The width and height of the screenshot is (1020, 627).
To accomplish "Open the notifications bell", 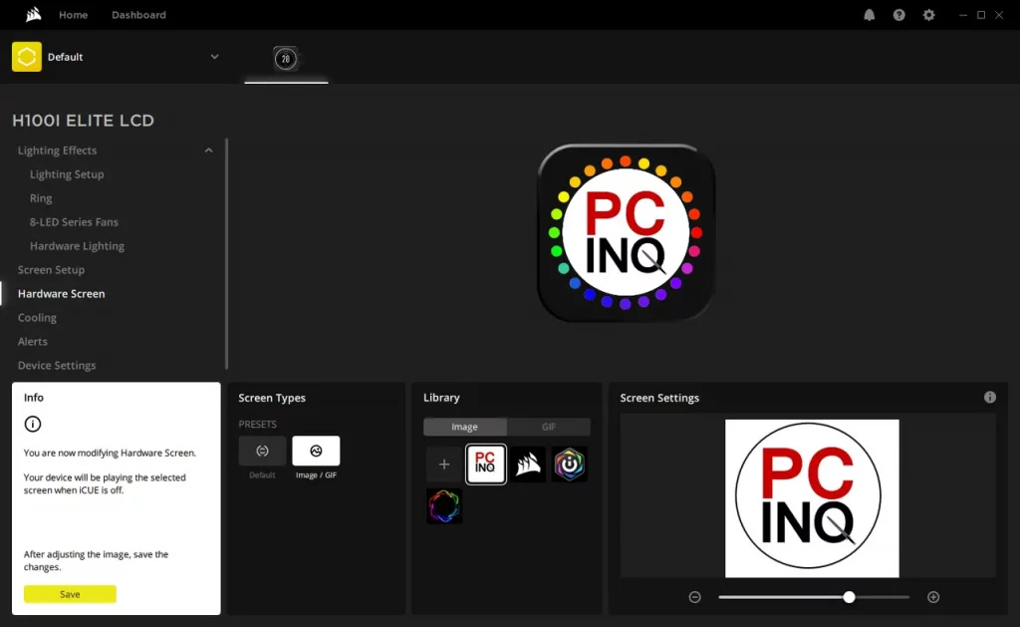I will (869, 15).
